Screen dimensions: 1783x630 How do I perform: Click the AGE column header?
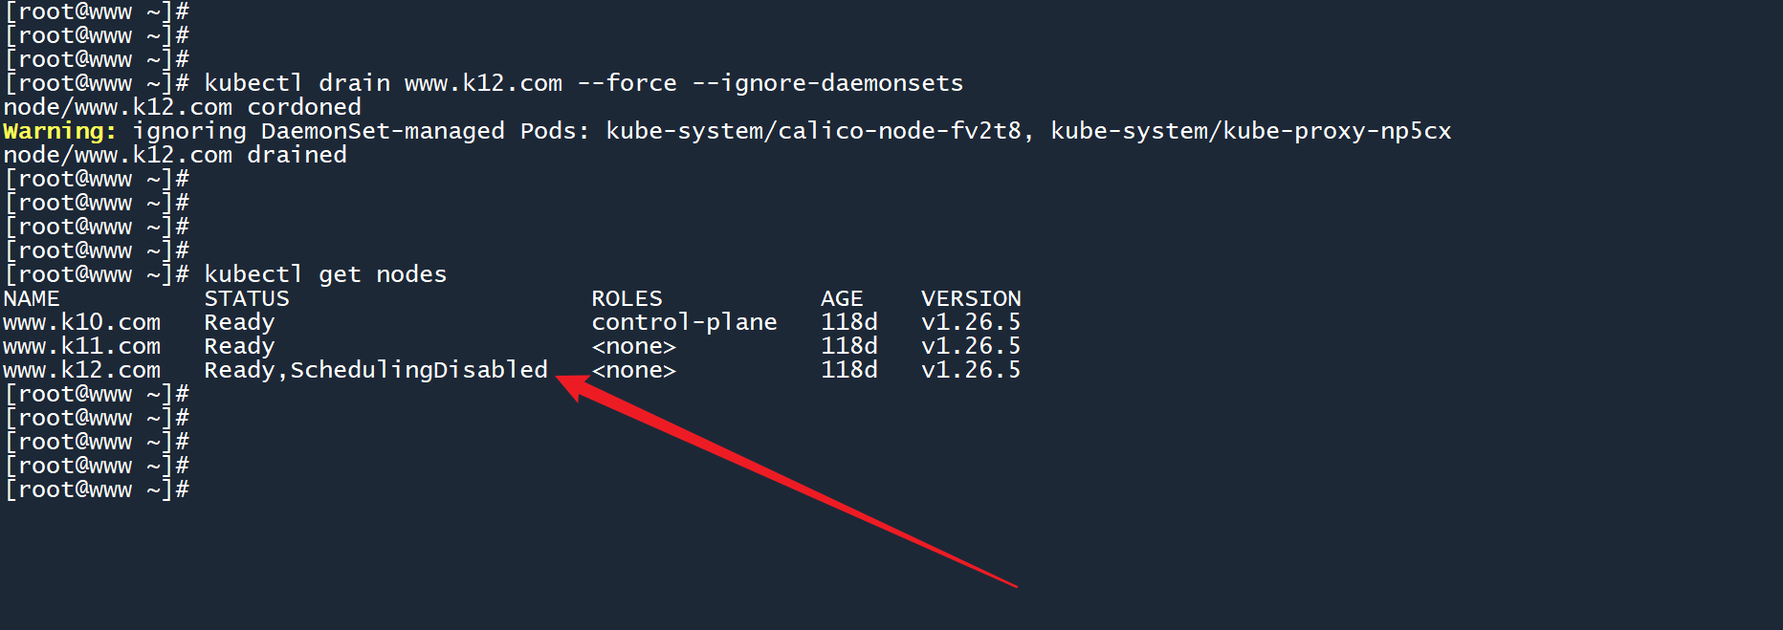842,298
